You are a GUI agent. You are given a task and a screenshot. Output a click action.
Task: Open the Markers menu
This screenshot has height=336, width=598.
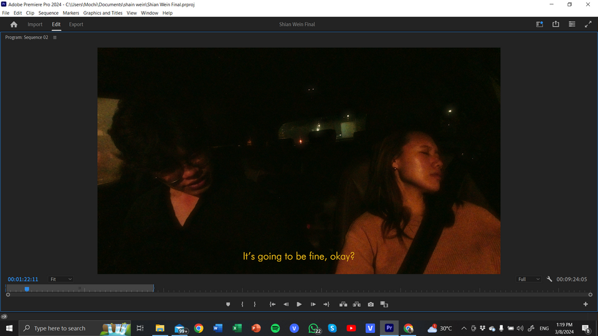[71, 13]
